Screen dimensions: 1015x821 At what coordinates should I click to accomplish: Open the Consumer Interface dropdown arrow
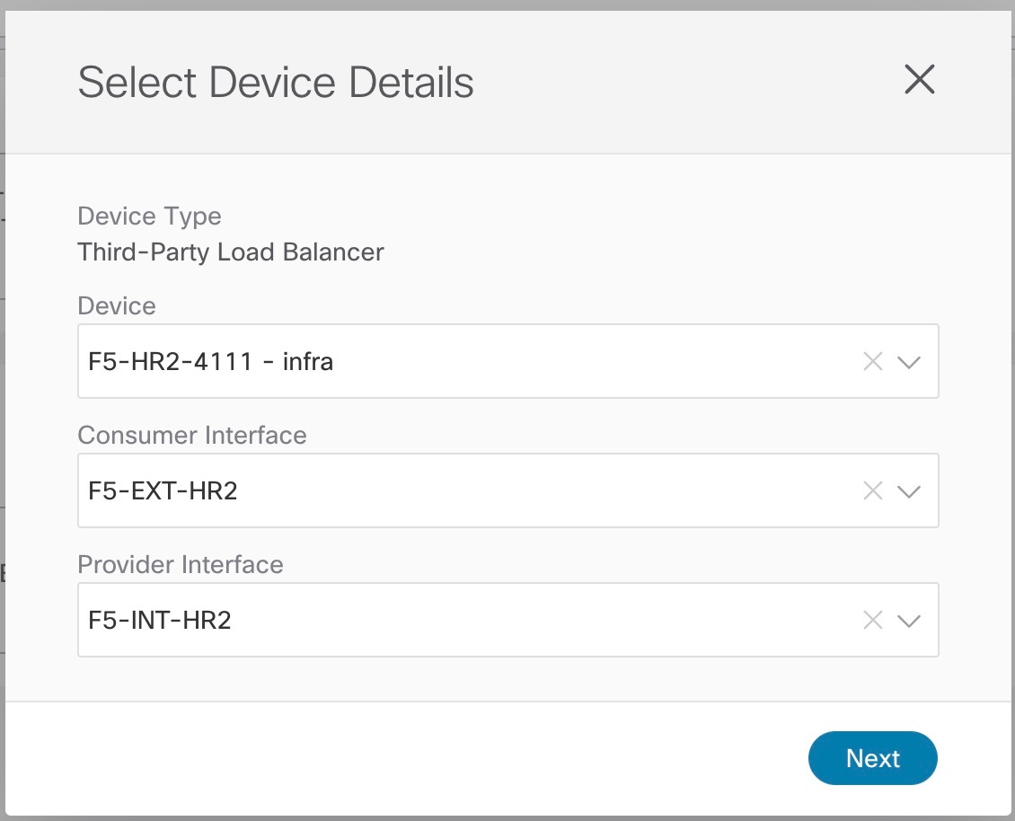(909, 491)
